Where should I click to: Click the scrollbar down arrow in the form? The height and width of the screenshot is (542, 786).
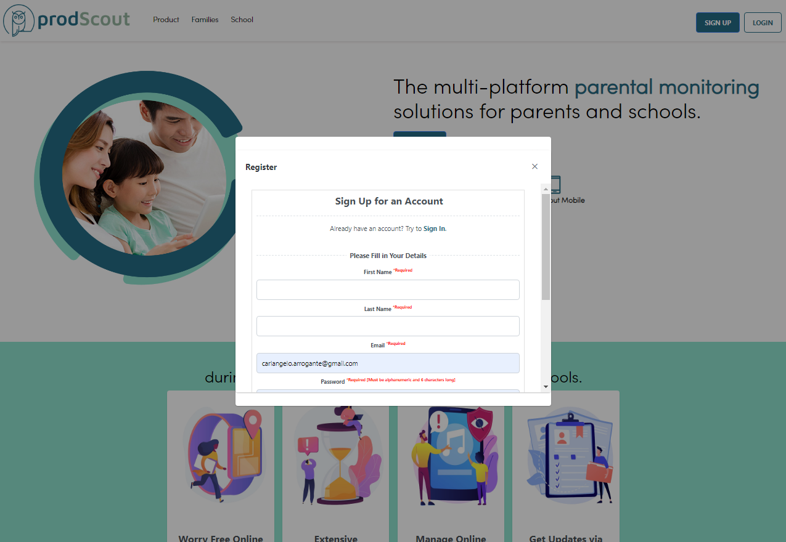pyautogui.click(x=546, y=386)
